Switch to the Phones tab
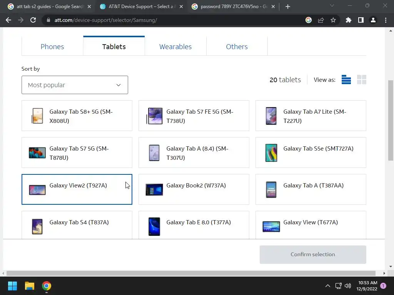 pos(52,46)
